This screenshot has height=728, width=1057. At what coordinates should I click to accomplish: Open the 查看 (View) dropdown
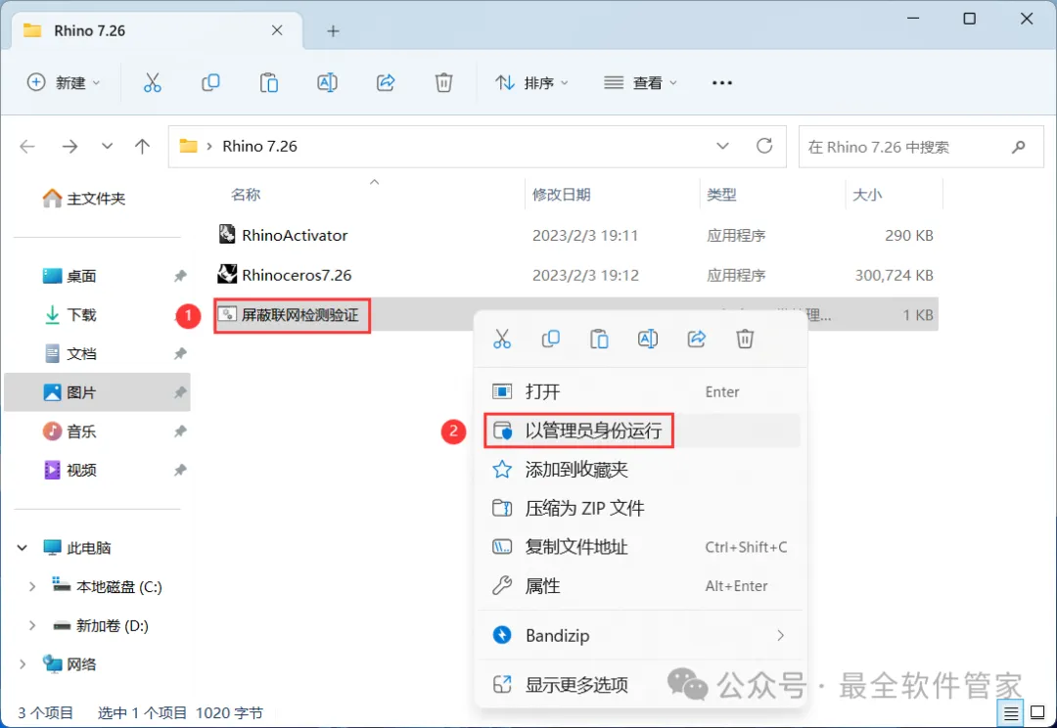[x=640, y=83]
